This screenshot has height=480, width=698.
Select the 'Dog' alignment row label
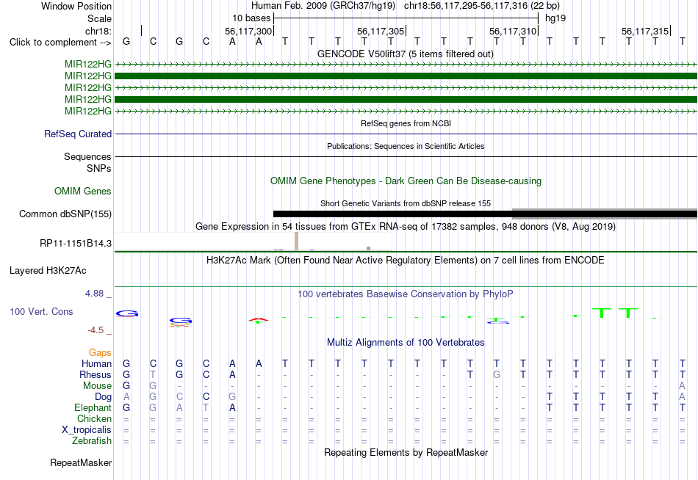pos(103,397)
